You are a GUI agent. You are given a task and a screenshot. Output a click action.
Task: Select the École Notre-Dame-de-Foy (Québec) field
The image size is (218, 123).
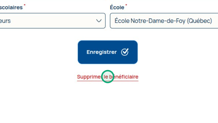pyautogui.click(x=164, y=21)
